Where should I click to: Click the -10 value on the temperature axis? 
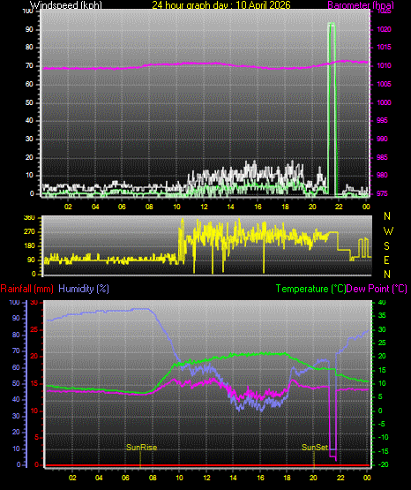pos(384,438)
